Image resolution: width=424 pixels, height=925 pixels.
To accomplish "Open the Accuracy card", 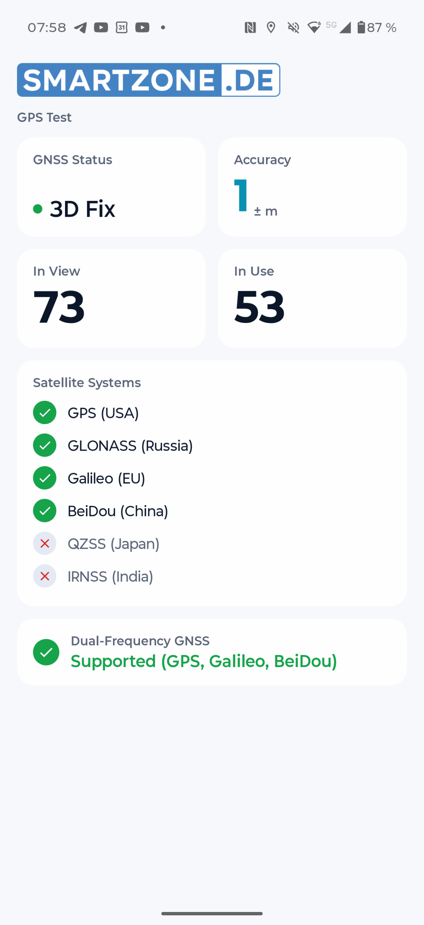I will tap(312, 187).
